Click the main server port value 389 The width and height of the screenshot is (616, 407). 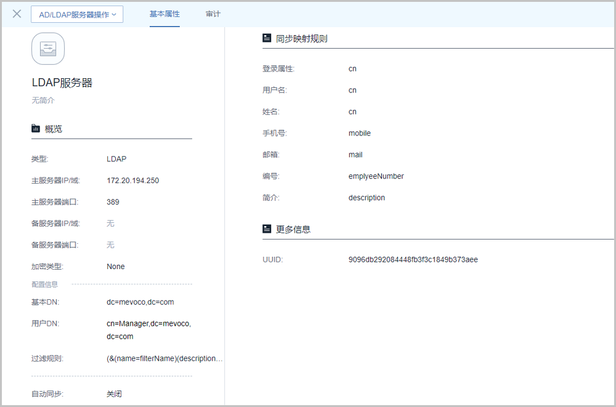point(113,202)
